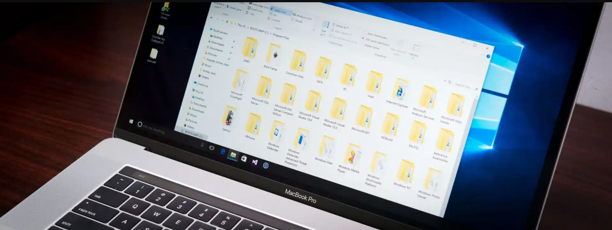Click This PC in the address breadcrumb
Image resolution: width=612 pixels, height=230 pixels.
click(241, 26)
